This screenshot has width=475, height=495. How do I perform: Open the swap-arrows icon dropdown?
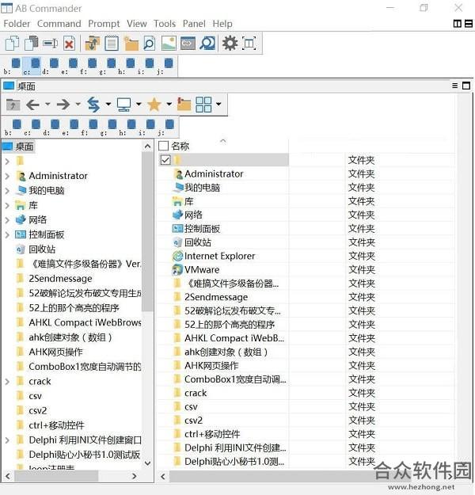[108, 104]
